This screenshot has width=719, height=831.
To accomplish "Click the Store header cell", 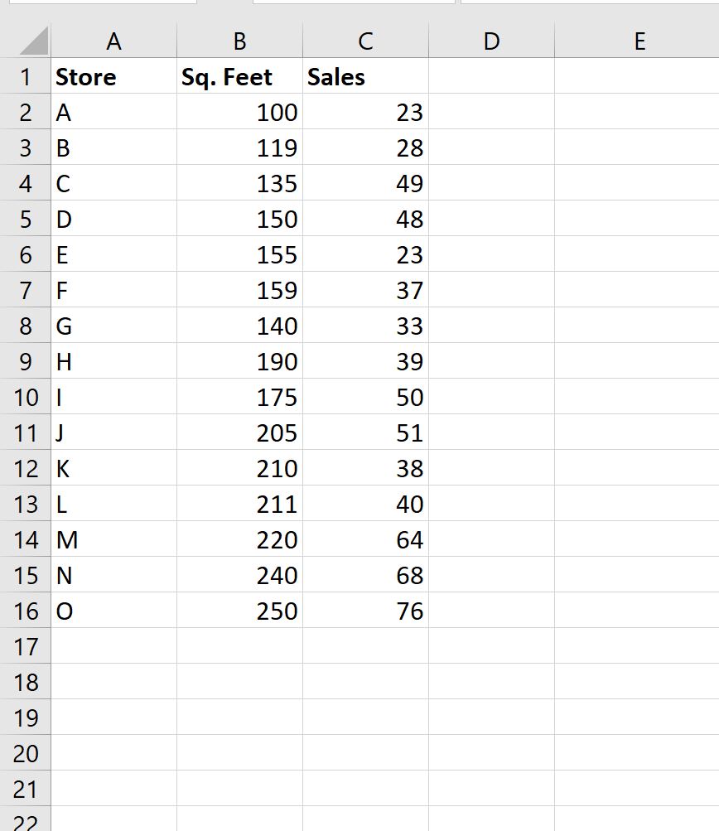I will [x=114, y=76].
